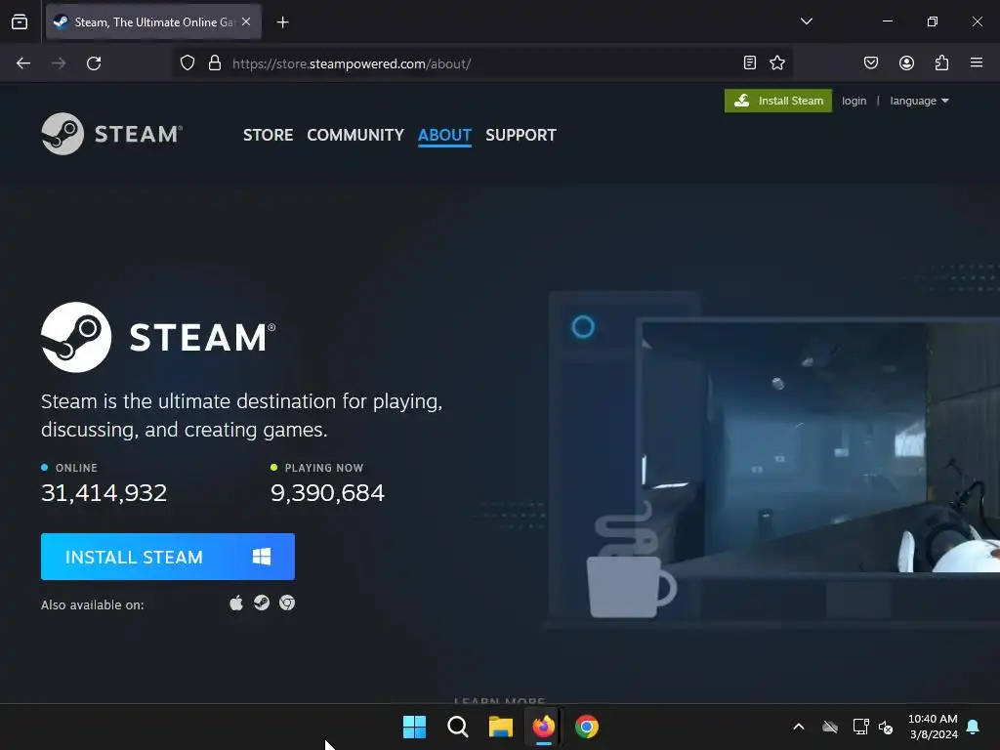Open a new browser tab
Image resolution: width=1000 pixels, height=750 pixels.
pyautogui.click(x=282, y=22)
